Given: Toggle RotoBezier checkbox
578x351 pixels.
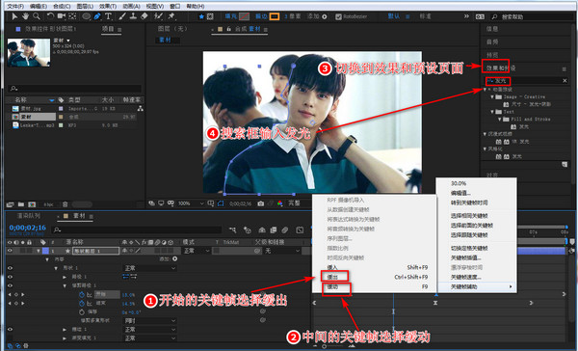Looking at the screenshot, I should (x=338, y=16).
